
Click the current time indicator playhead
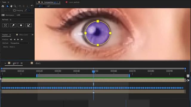click(93, 72)
